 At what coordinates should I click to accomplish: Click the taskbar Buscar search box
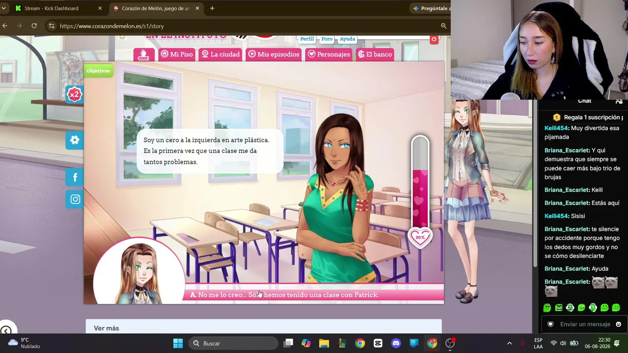click(233, 343)
